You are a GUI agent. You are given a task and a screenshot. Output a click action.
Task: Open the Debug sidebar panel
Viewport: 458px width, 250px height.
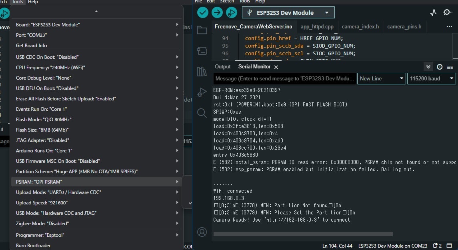[202, 92]
